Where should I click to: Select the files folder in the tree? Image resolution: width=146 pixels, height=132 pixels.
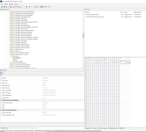coord(16,59)
